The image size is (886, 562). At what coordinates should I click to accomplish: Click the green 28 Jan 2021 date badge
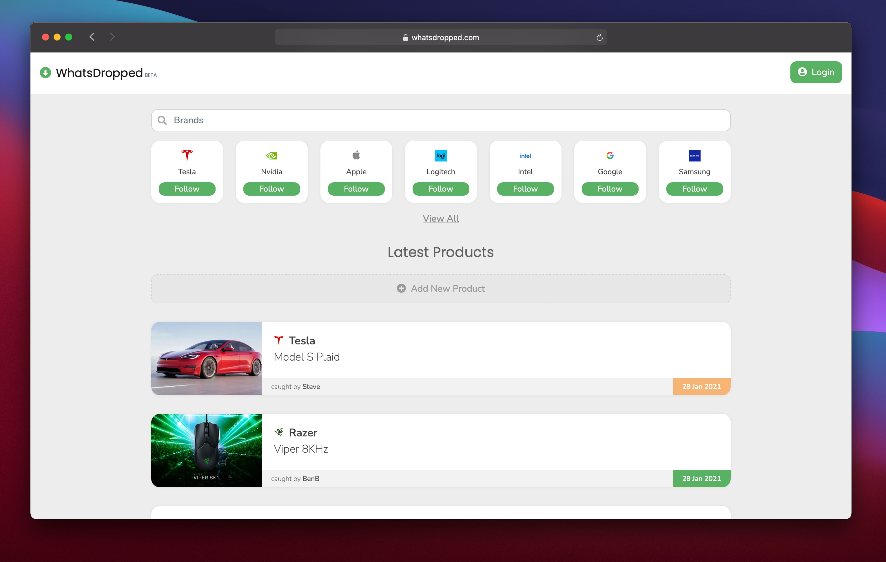(x=701, y=479)
